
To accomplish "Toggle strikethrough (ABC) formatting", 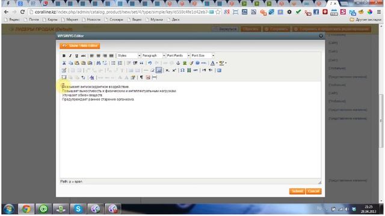I will (x=83, y=56).
